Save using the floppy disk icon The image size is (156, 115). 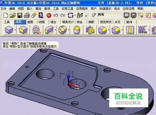coord(20,15)
